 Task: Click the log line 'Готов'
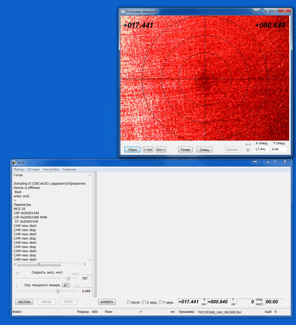point(18,175)
